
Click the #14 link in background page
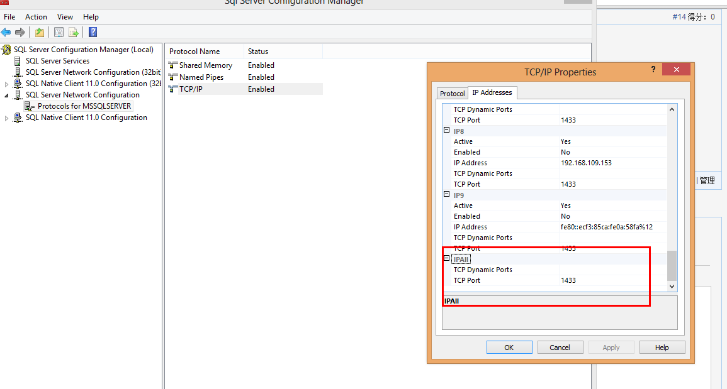click(679, 17)
